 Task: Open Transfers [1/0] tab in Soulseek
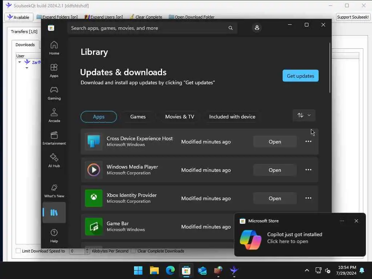[x=24, y=32]
